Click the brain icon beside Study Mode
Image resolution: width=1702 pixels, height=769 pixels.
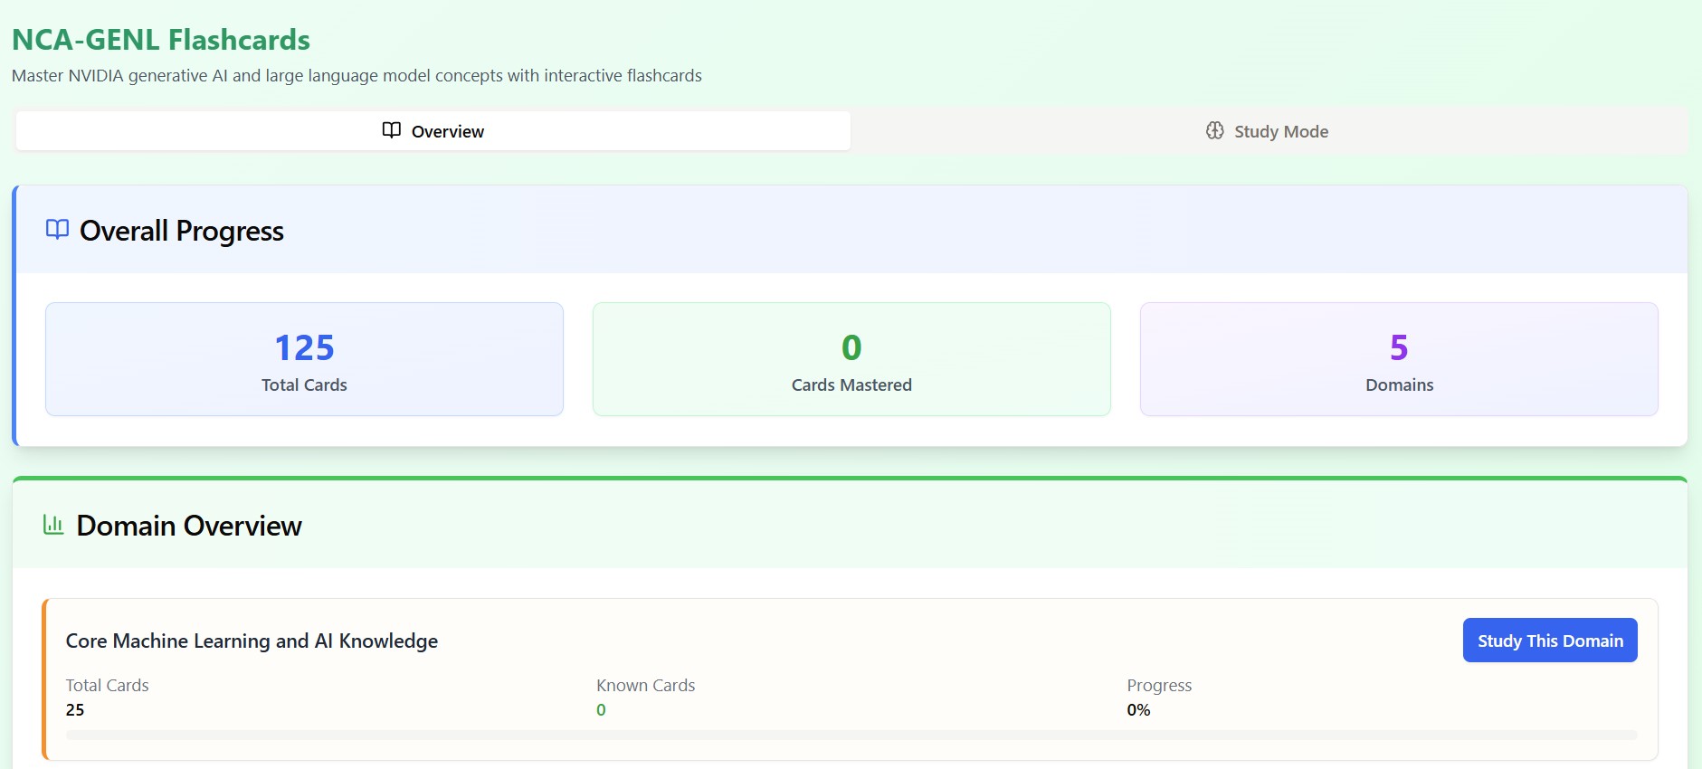coord(1214,130)
